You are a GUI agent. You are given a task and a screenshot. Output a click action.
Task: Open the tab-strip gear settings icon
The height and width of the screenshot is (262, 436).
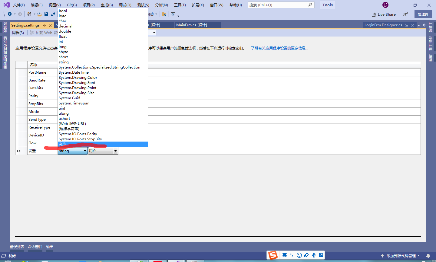point(424,25)
